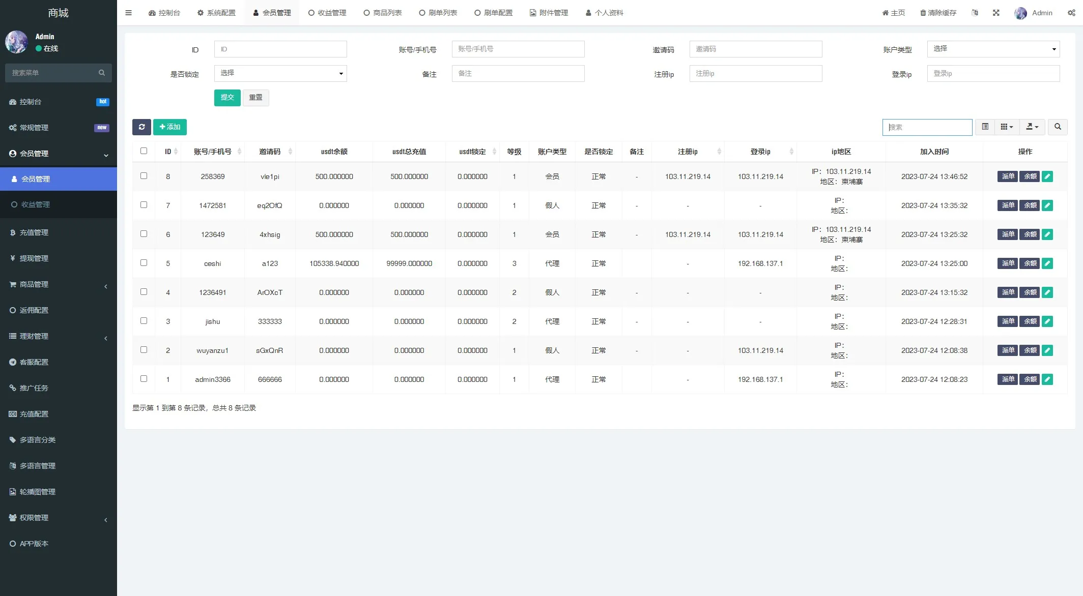Click the 邀请码 filter input field
The width and height of the screenshot is (1083, 596).
coord(755,49)
